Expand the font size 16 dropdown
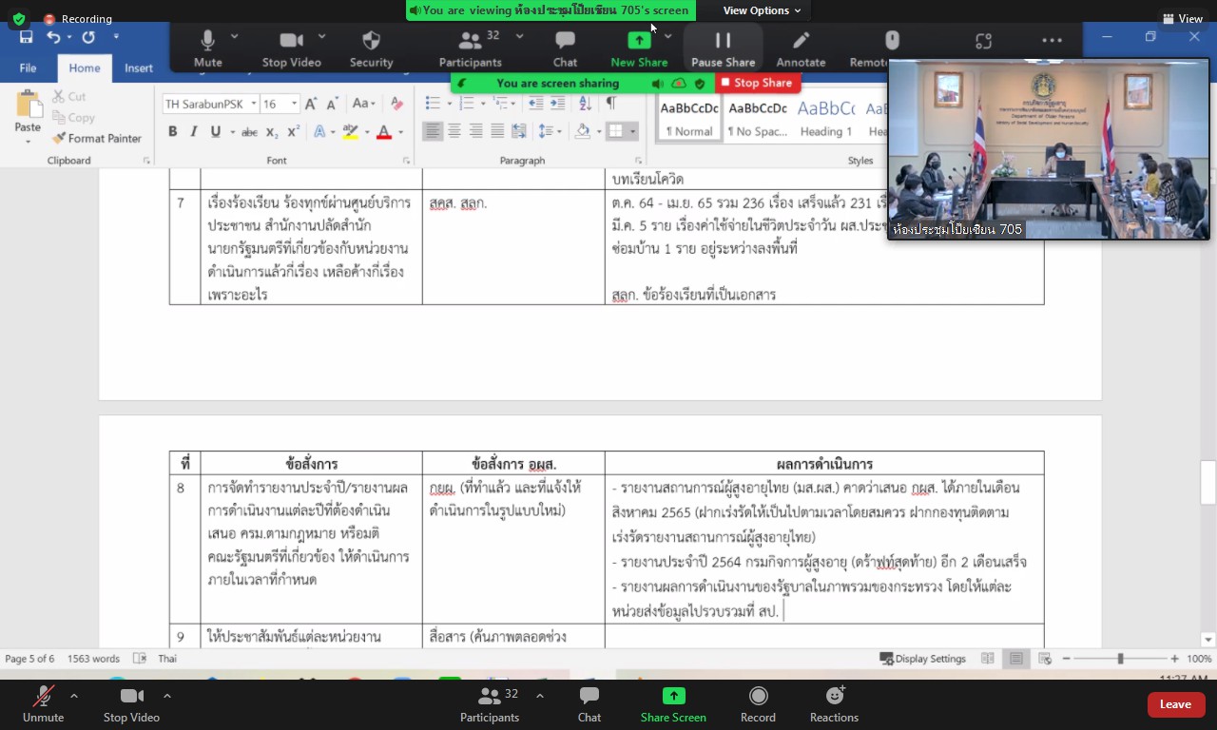Viewport: 1217px width, 730px height. [294, 104]
